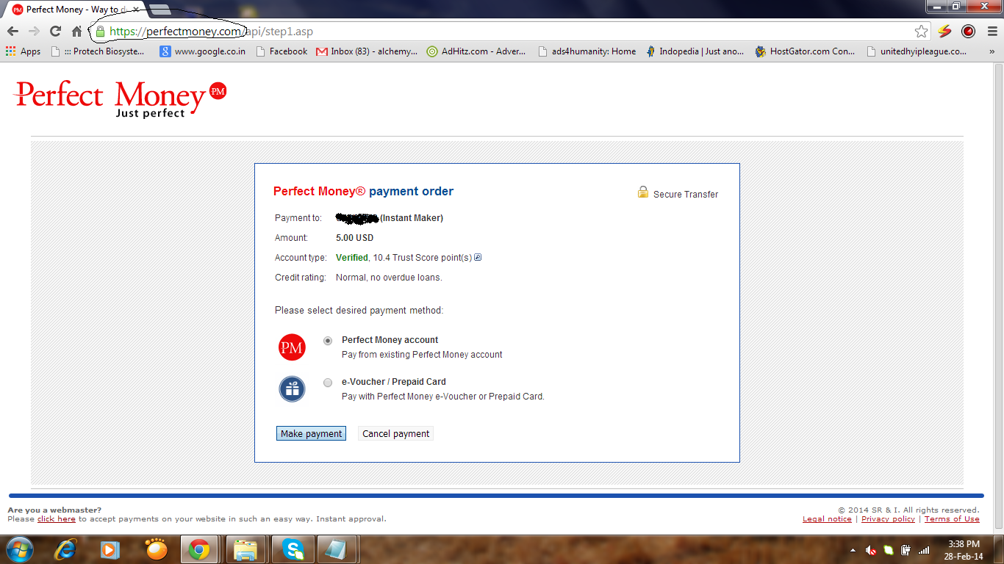The height and width of the screenshot is (564, 1004).
Task: Bookmark this page with star icon
Action: [921, 32]
